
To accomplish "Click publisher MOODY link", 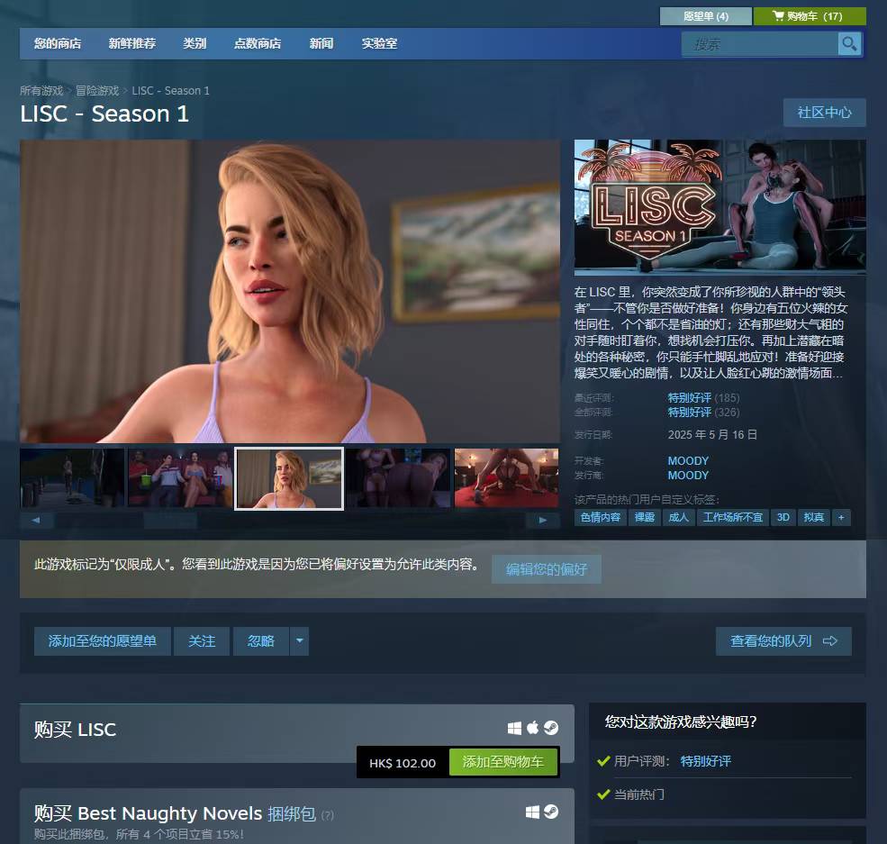I will 689,476.
